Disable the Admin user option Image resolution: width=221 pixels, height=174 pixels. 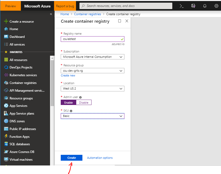tap(84, 102)
